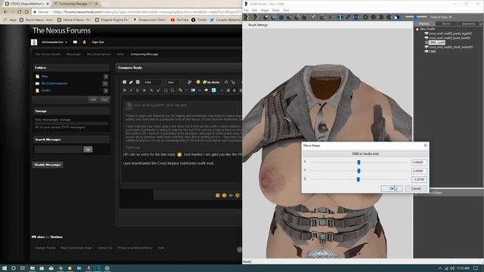Image resolution: width=484 pixels, height=272 pixels.
Task: Switch to the Segments tab
Action: coord(468,23)
